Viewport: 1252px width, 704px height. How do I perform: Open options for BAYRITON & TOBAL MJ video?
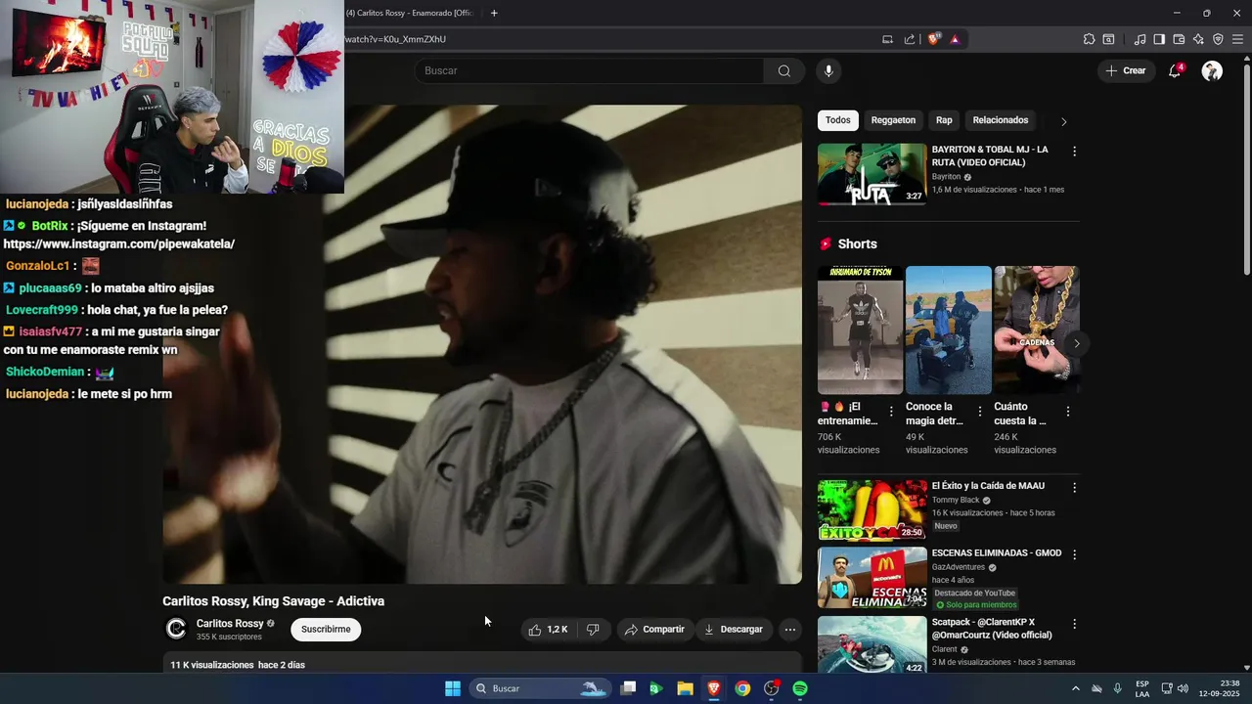click(x=1074, y=152)
